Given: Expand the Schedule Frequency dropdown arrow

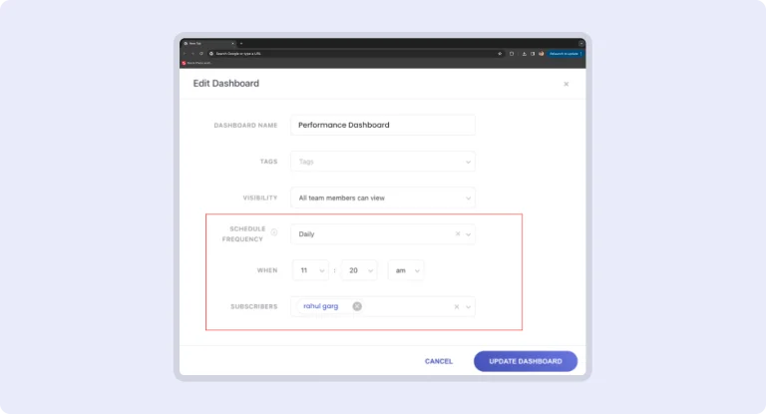Looking at the screenshot, I should (x=468, y=234).
